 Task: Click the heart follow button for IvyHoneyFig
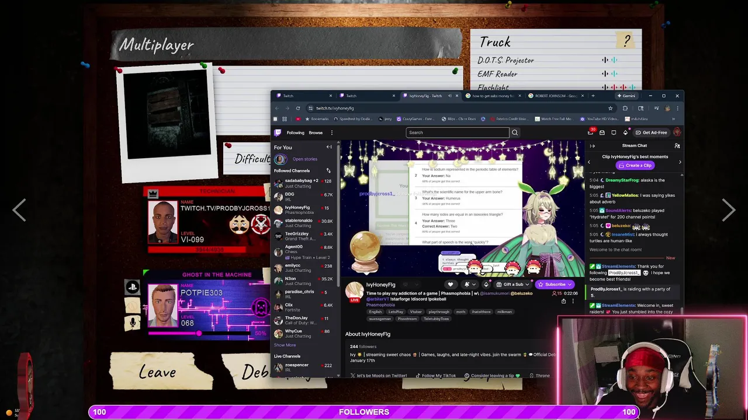pos(450,285)
